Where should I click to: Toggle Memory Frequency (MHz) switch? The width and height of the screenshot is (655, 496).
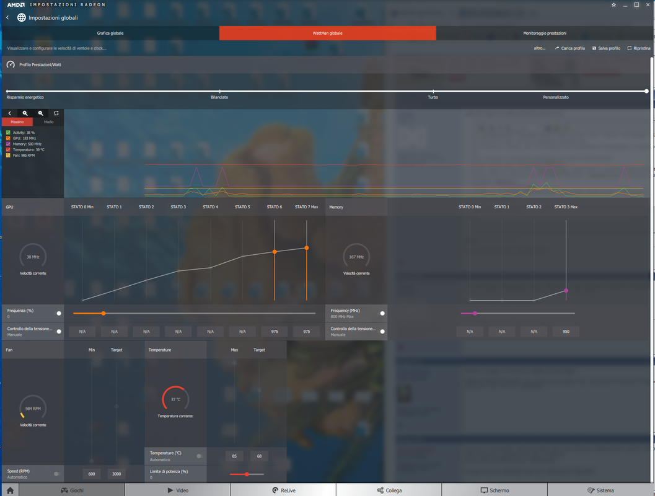pos(381,313)
